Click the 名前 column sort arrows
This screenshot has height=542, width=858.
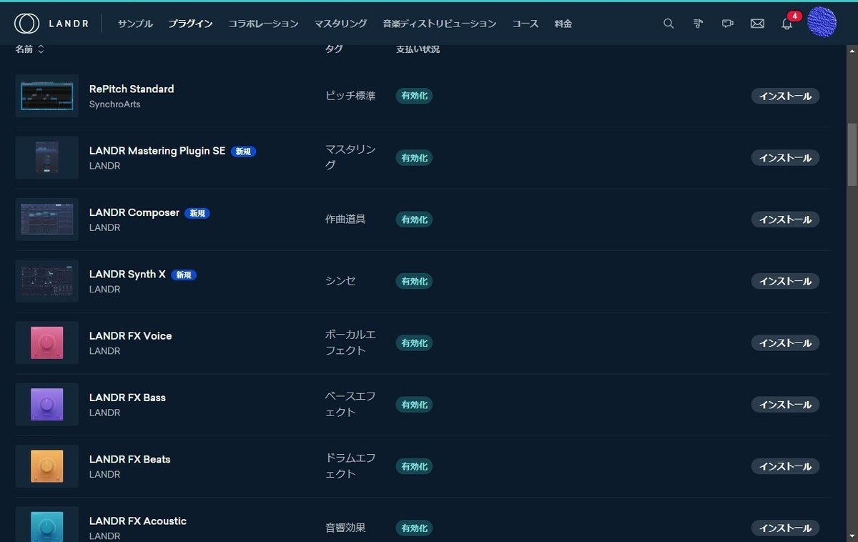coord(41,49)
